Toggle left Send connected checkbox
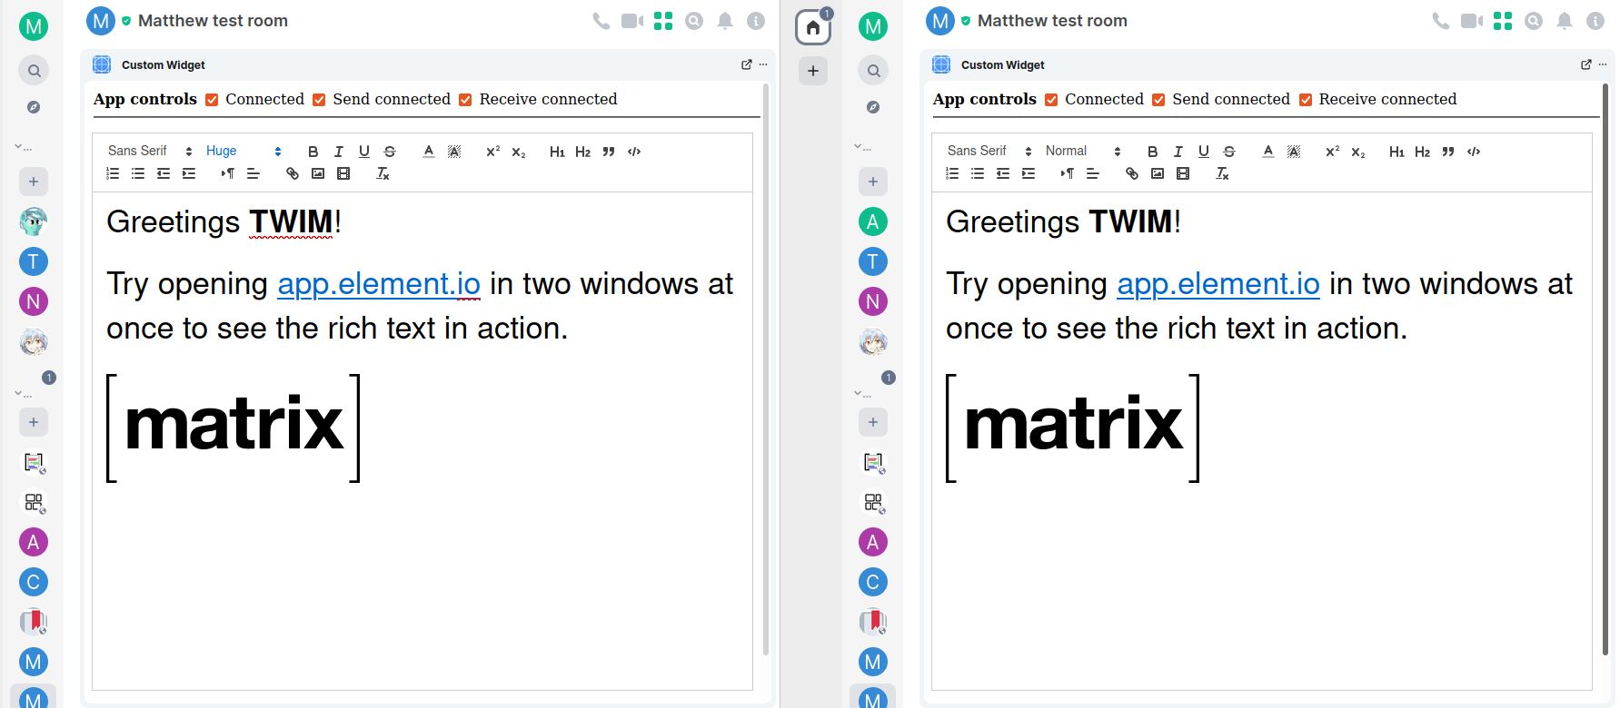Viewport: 1620px width, 708px height. click(319, 100)
